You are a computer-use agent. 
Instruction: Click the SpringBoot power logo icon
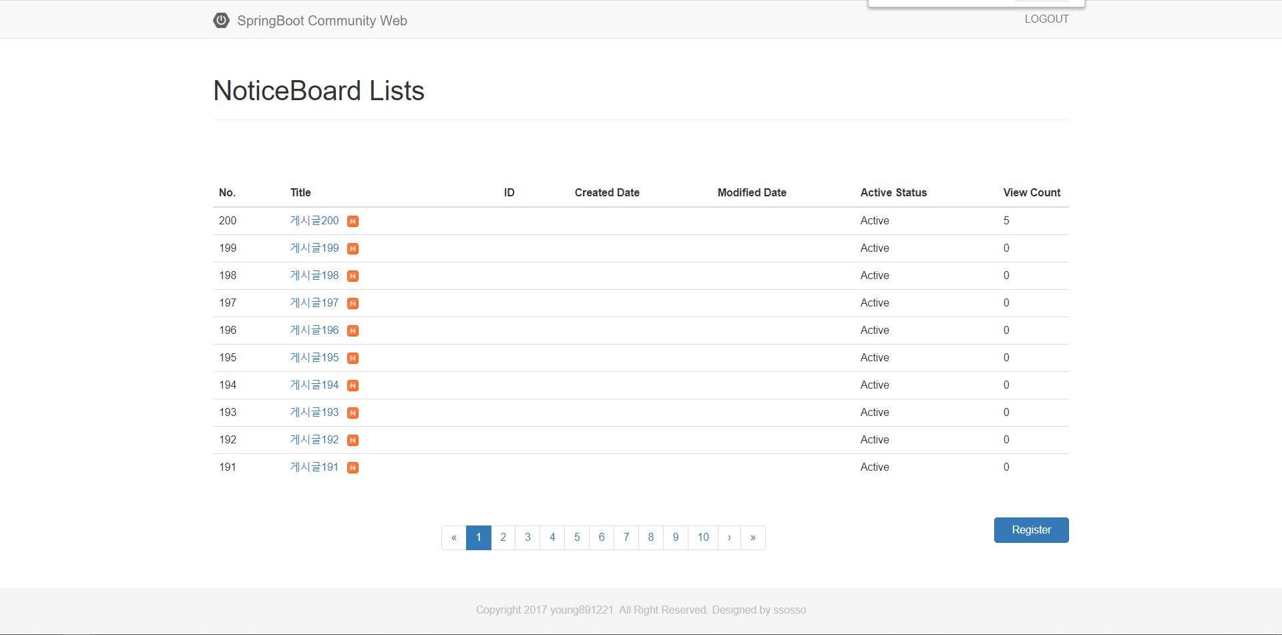pyautogui.click(x=221, y=21)
